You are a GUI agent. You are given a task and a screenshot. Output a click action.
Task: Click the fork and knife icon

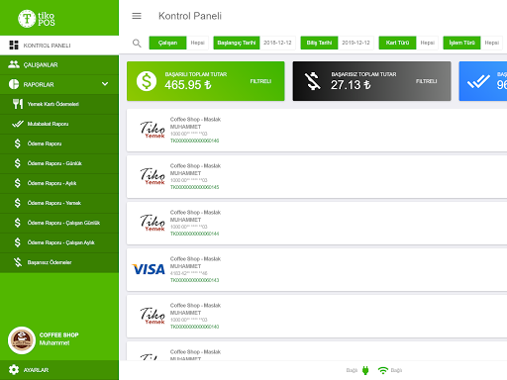[x=18, y=104]
